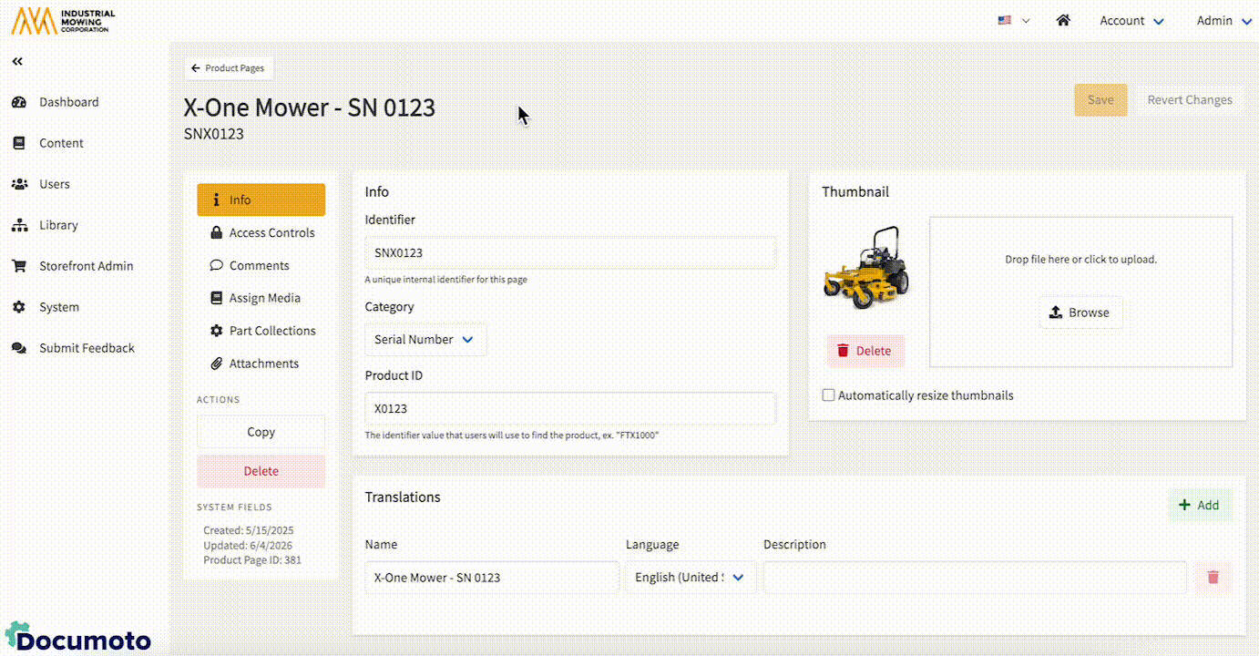The image size is (1259, 656).
Task: Click the Industrial Mowing Corporation logo
Action: 64,21
